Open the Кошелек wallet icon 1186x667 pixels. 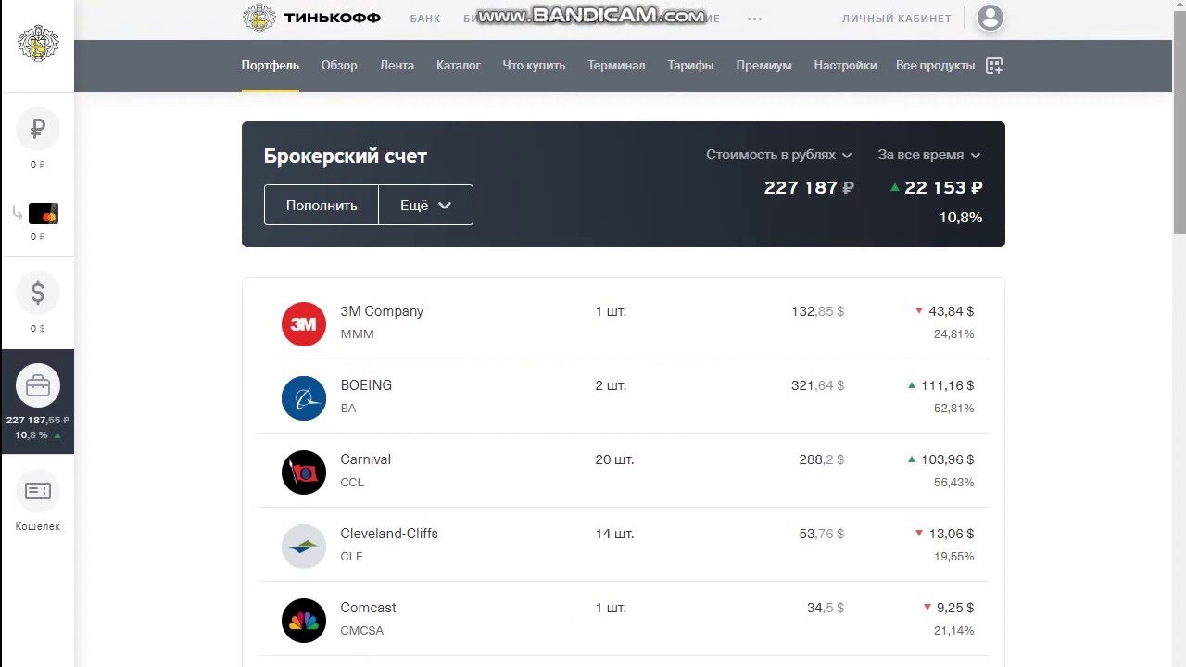[x=38, y=492]
